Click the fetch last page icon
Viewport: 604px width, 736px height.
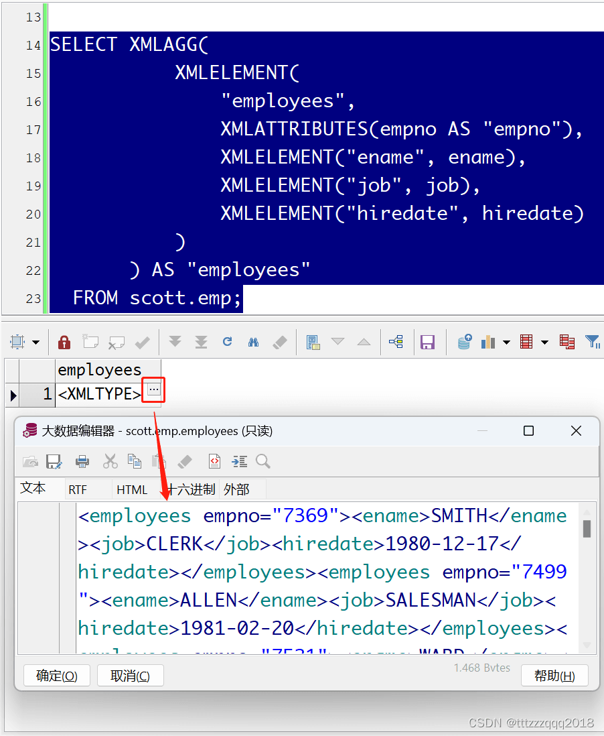(x=201, y=342)
